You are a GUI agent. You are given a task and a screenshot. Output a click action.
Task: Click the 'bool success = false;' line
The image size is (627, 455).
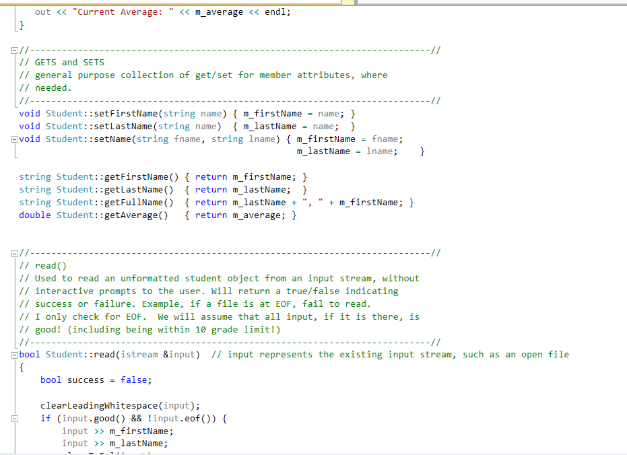tap(96, 380)
